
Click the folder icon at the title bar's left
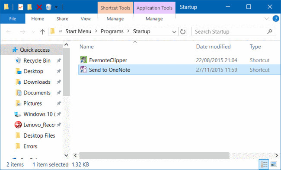point(6,7)
